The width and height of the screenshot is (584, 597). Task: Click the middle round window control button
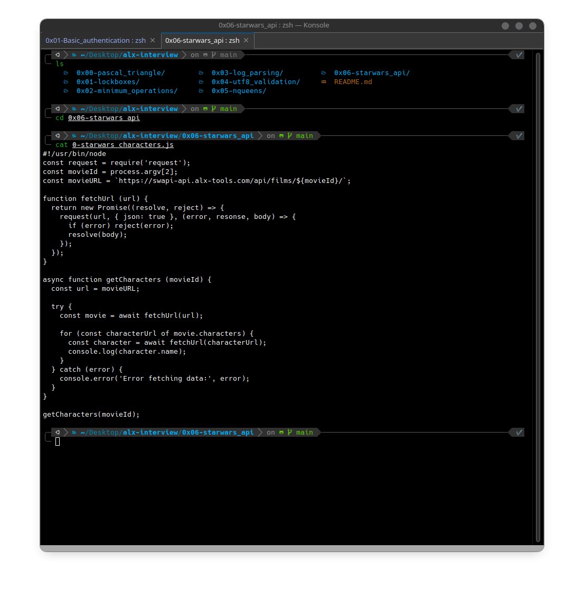coord(519,26)
